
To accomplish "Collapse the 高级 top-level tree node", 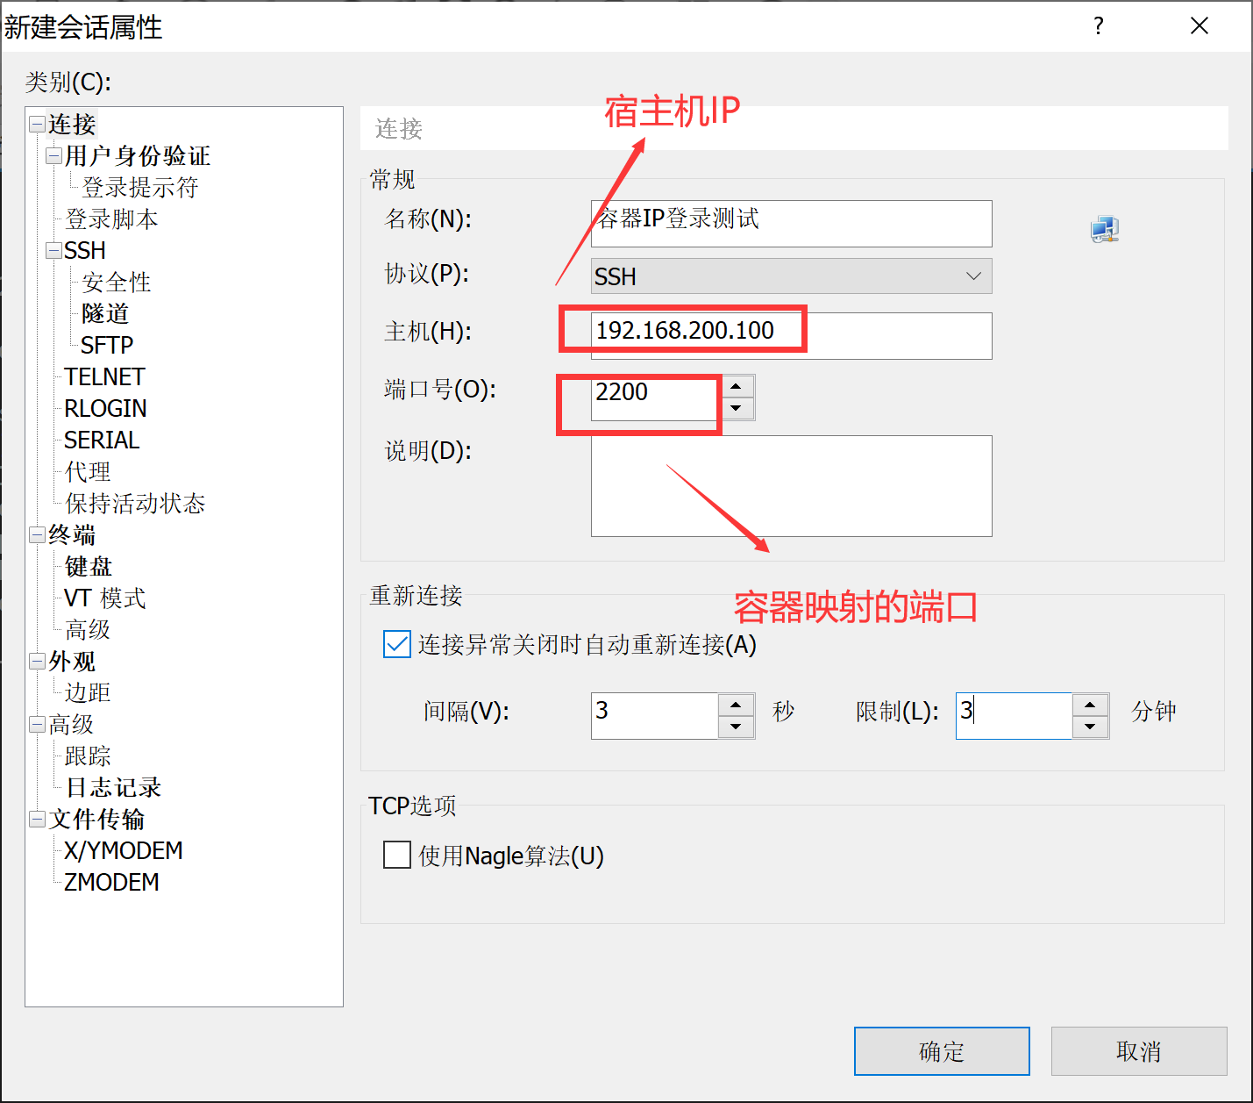I will coord(37,724).
